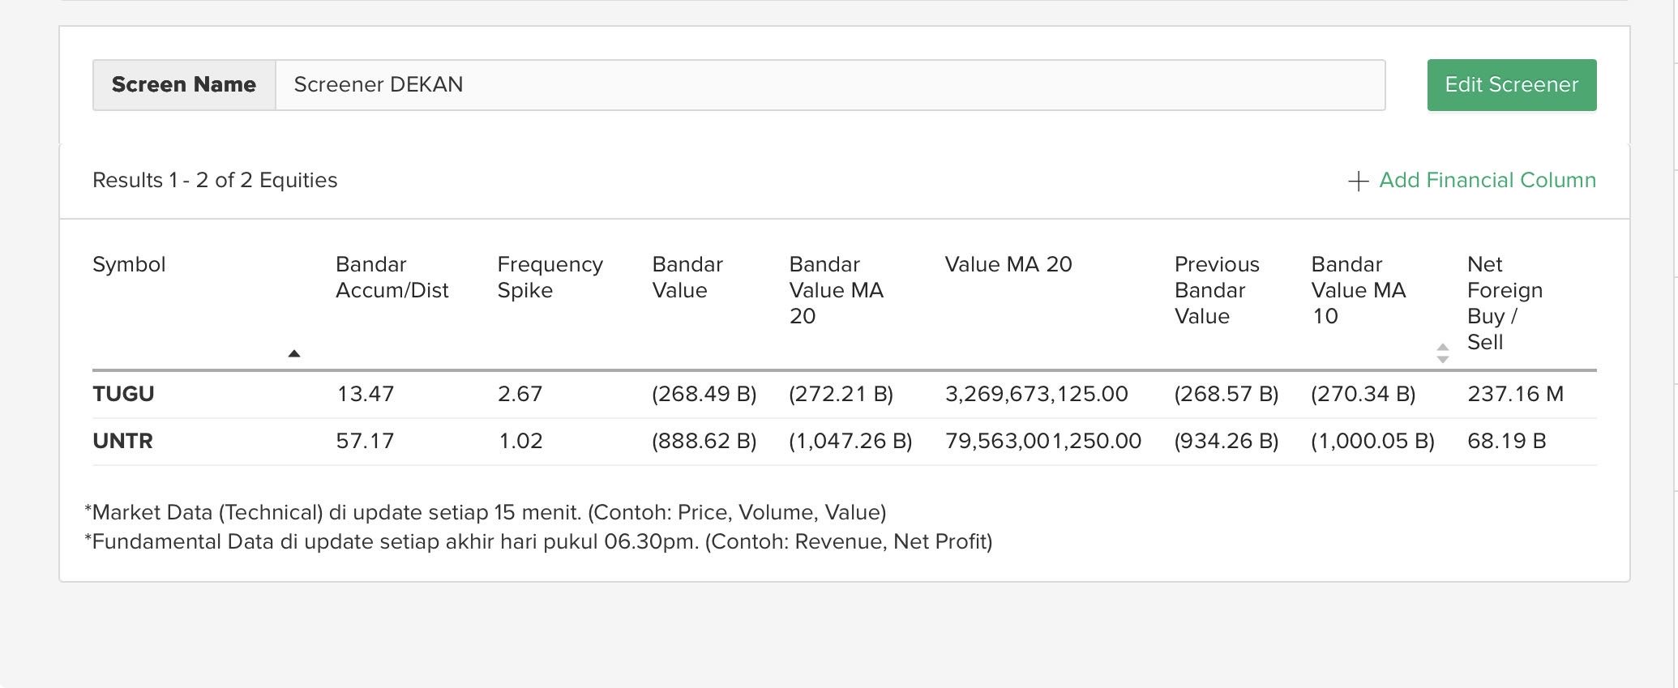1678x688 pixels.
Task: Click the Symbol column ascending sort arrow
Action: [294, 353]
